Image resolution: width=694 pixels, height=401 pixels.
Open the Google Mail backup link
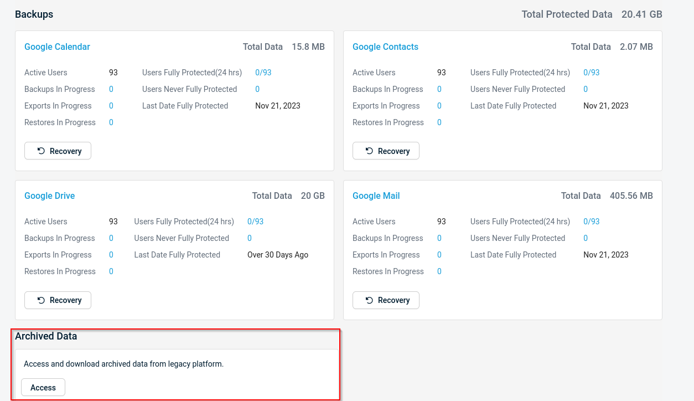coord(376,196)
